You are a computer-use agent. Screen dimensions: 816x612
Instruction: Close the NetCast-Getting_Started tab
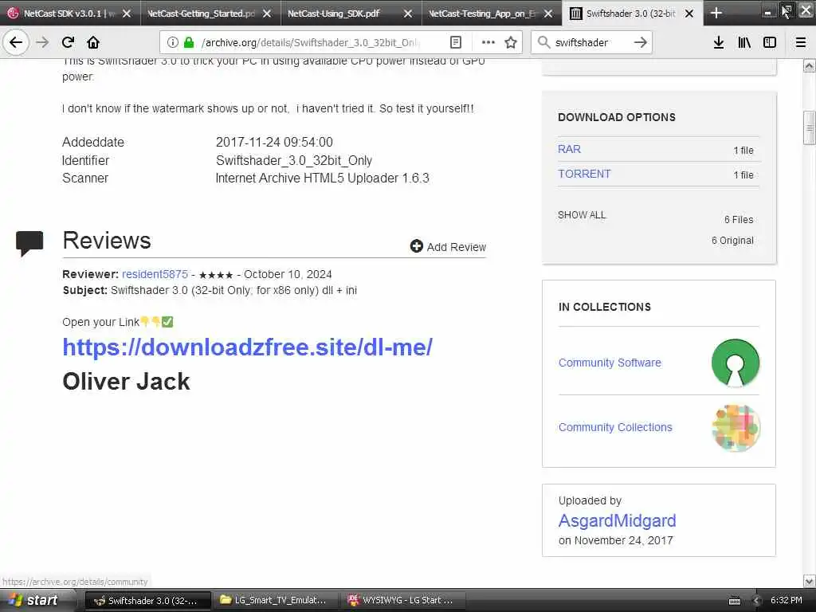click(267, 14)
